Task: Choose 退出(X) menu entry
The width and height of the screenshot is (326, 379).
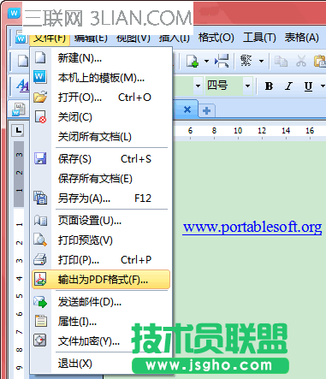Action: click(x=101, y=364)
